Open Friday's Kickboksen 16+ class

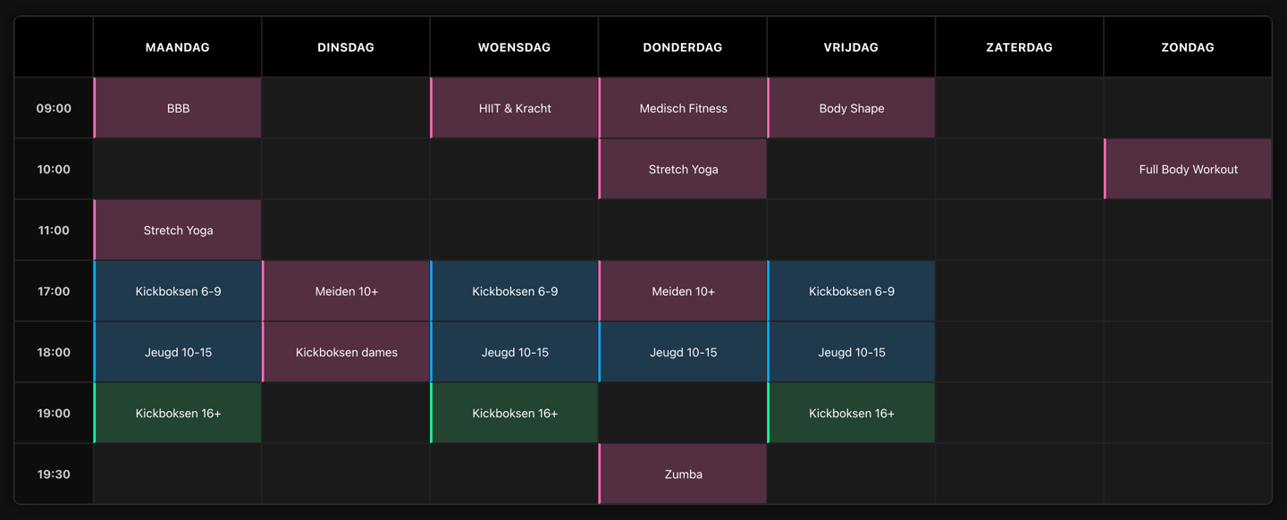coord(851,414)
